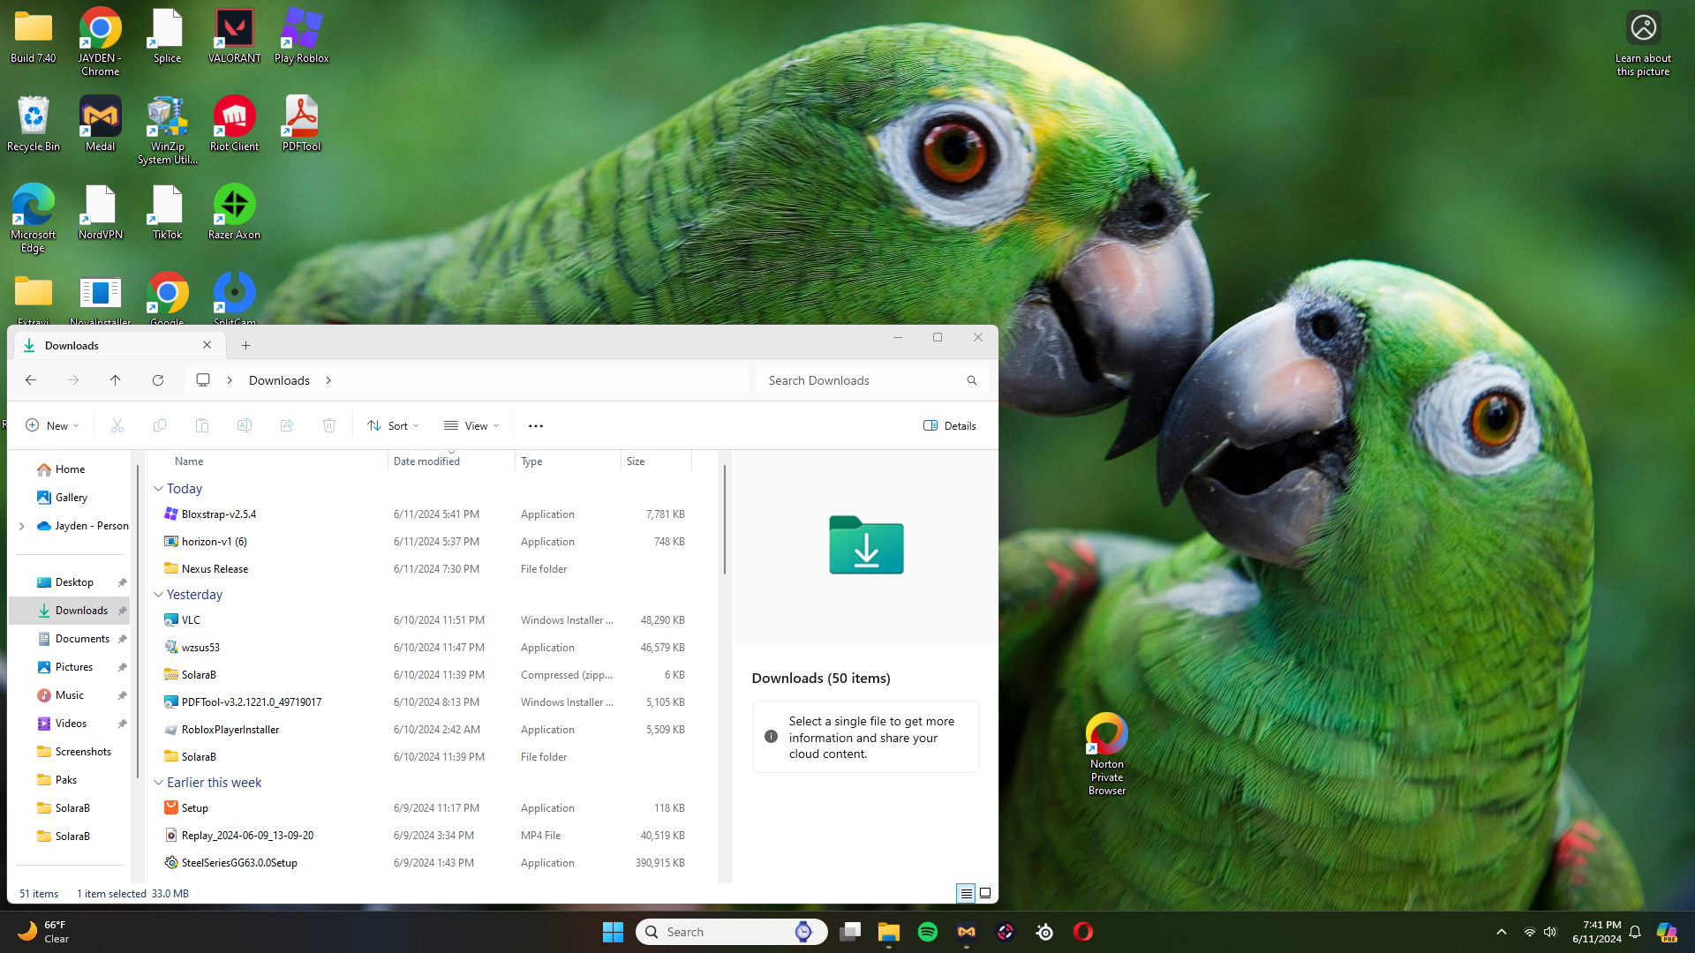1695x953 pixels.
Task: Open the See more ellipsis menu
Action: tap(536, 426)
